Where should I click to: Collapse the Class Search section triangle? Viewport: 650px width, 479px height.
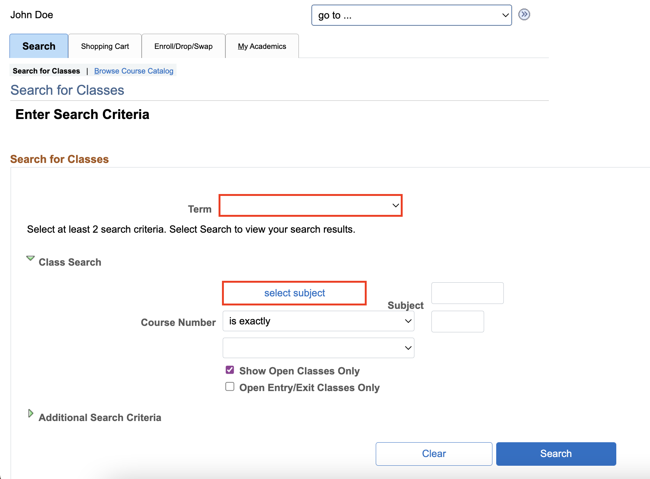30,258
